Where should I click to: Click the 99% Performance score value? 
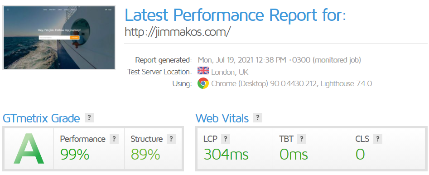75,154
